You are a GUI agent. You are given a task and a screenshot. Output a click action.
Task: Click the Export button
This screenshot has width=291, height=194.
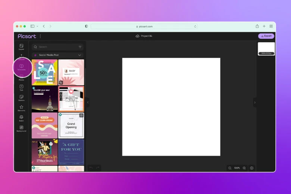pos(266,36)
